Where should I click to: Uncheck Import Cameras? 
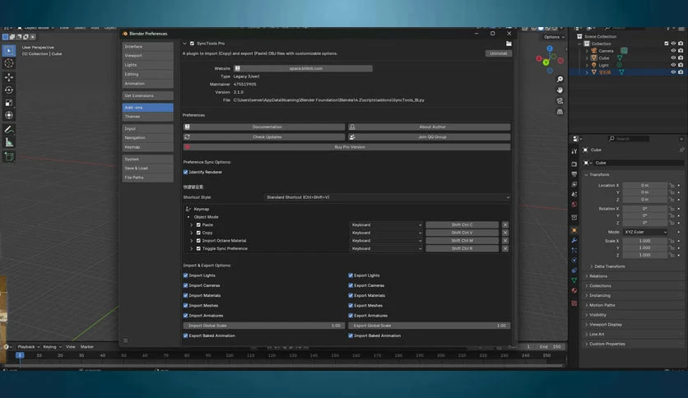tap(186, 285)
